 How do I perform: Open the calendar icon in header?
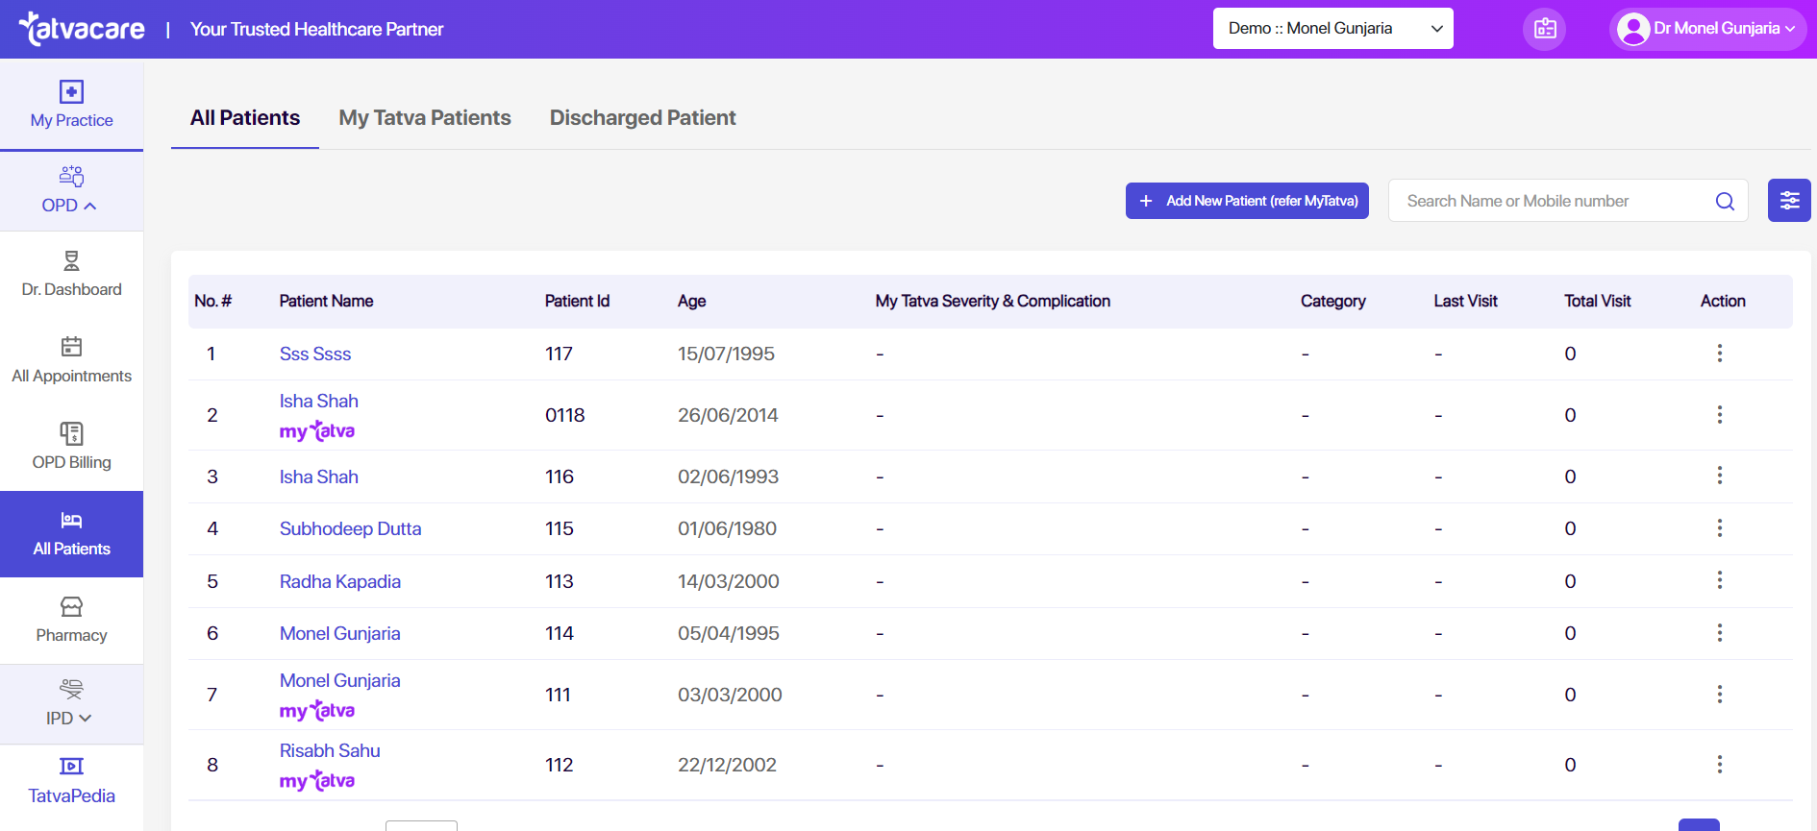1544,29
